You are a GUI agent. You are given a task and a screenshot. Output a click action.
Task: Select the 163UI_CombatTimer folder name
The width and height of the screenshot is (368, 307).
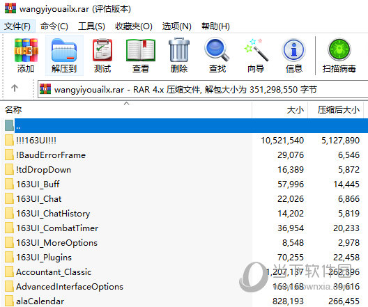tap(57, 228)
